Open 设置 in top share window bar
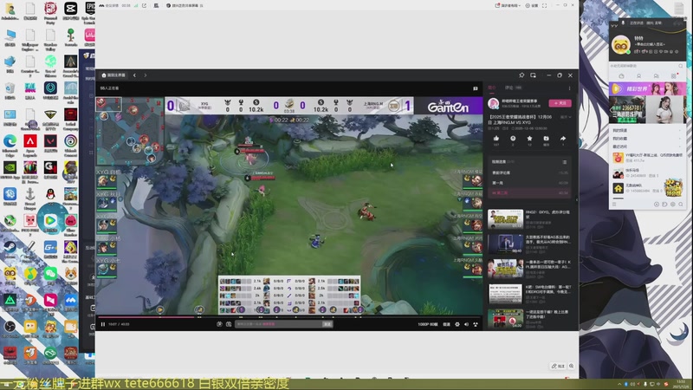This screenshot has height=390, width=693. point(532,6)
